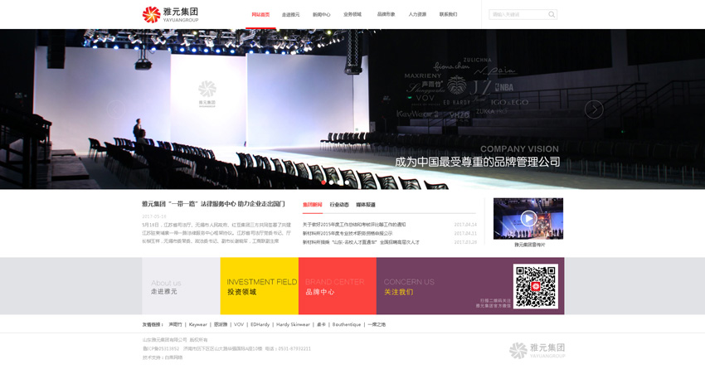Click the QR code image
705x369 pixels.
coord(535,286)
